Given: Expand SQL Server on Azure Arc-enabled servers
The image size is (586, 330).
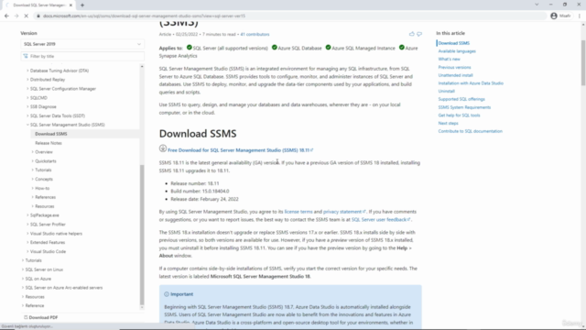Looking at the screenshot, I should pos(23,288).
